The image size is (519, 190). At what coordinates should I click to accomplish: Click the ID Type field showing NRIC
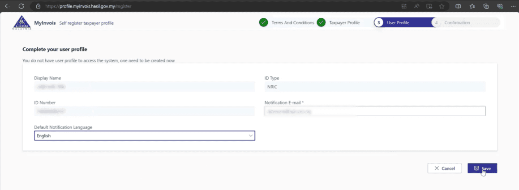375,87
